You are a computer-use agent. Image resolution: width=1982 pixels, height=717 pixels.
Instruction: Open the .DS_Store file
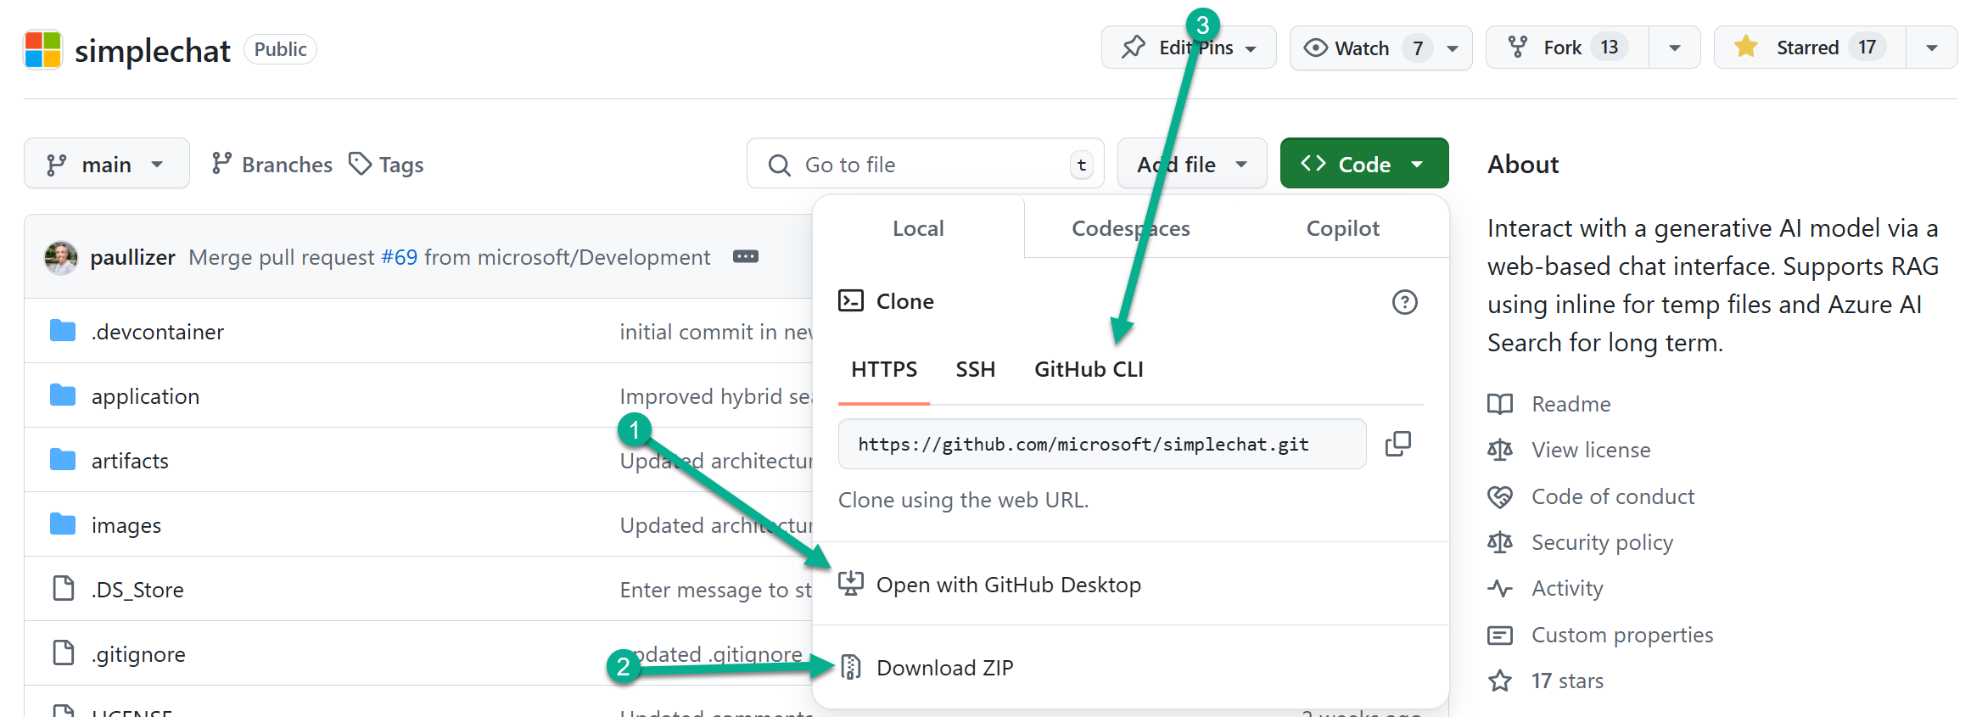[137, 590]
